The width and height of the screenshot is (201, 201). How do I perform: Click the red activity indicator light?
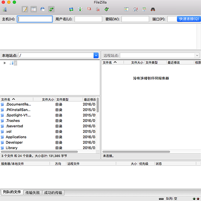(x=198, y=199)
